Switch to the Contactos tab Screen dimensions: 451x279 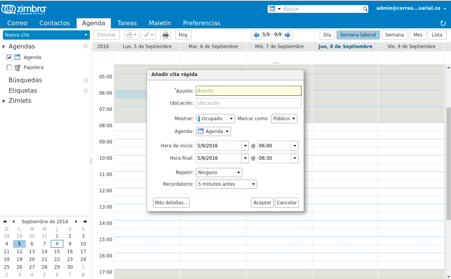point(55,23)
